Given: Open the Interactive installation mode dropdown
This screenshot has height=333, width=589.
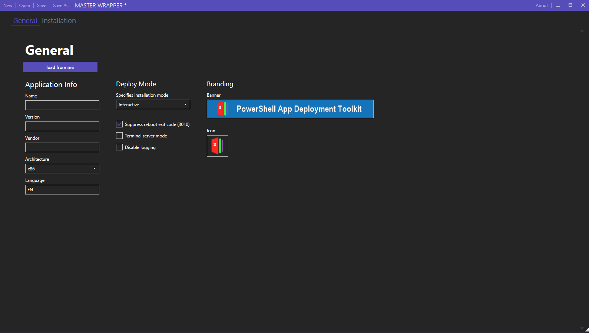Looking at the screenshot, I should click(x=153, y=104).
